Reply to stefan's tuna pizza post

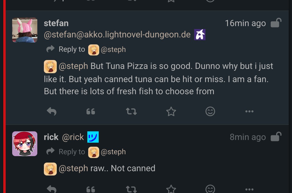click(51, 111)
